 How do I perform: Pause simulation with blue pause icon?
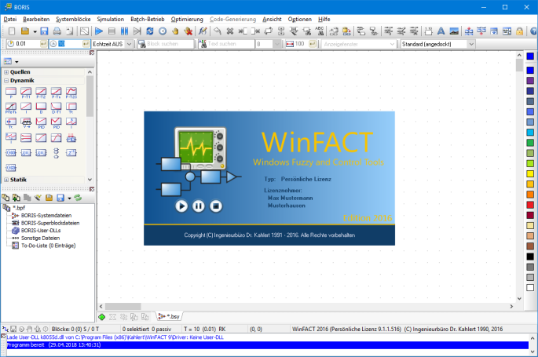124,31
